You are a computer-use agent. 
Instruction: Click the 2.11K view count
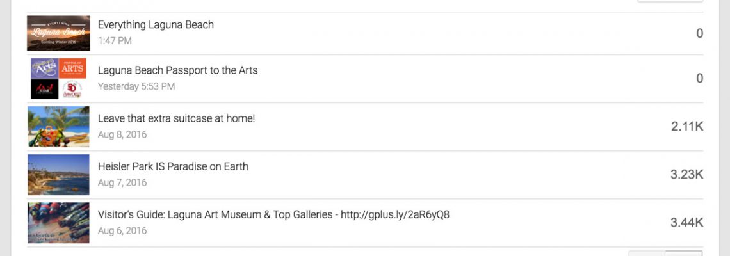687,127
